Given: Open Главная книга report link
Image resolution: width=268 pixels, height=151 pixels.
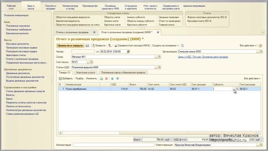Looking at the screenshot, I should (167, 25).
